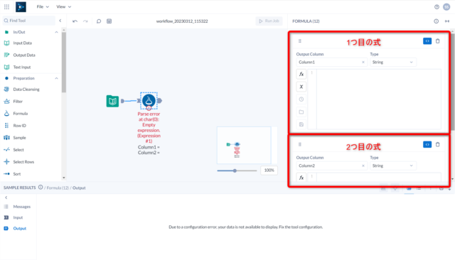Redo the last action
Screen dimensions: 455x260
pos(85,21)
